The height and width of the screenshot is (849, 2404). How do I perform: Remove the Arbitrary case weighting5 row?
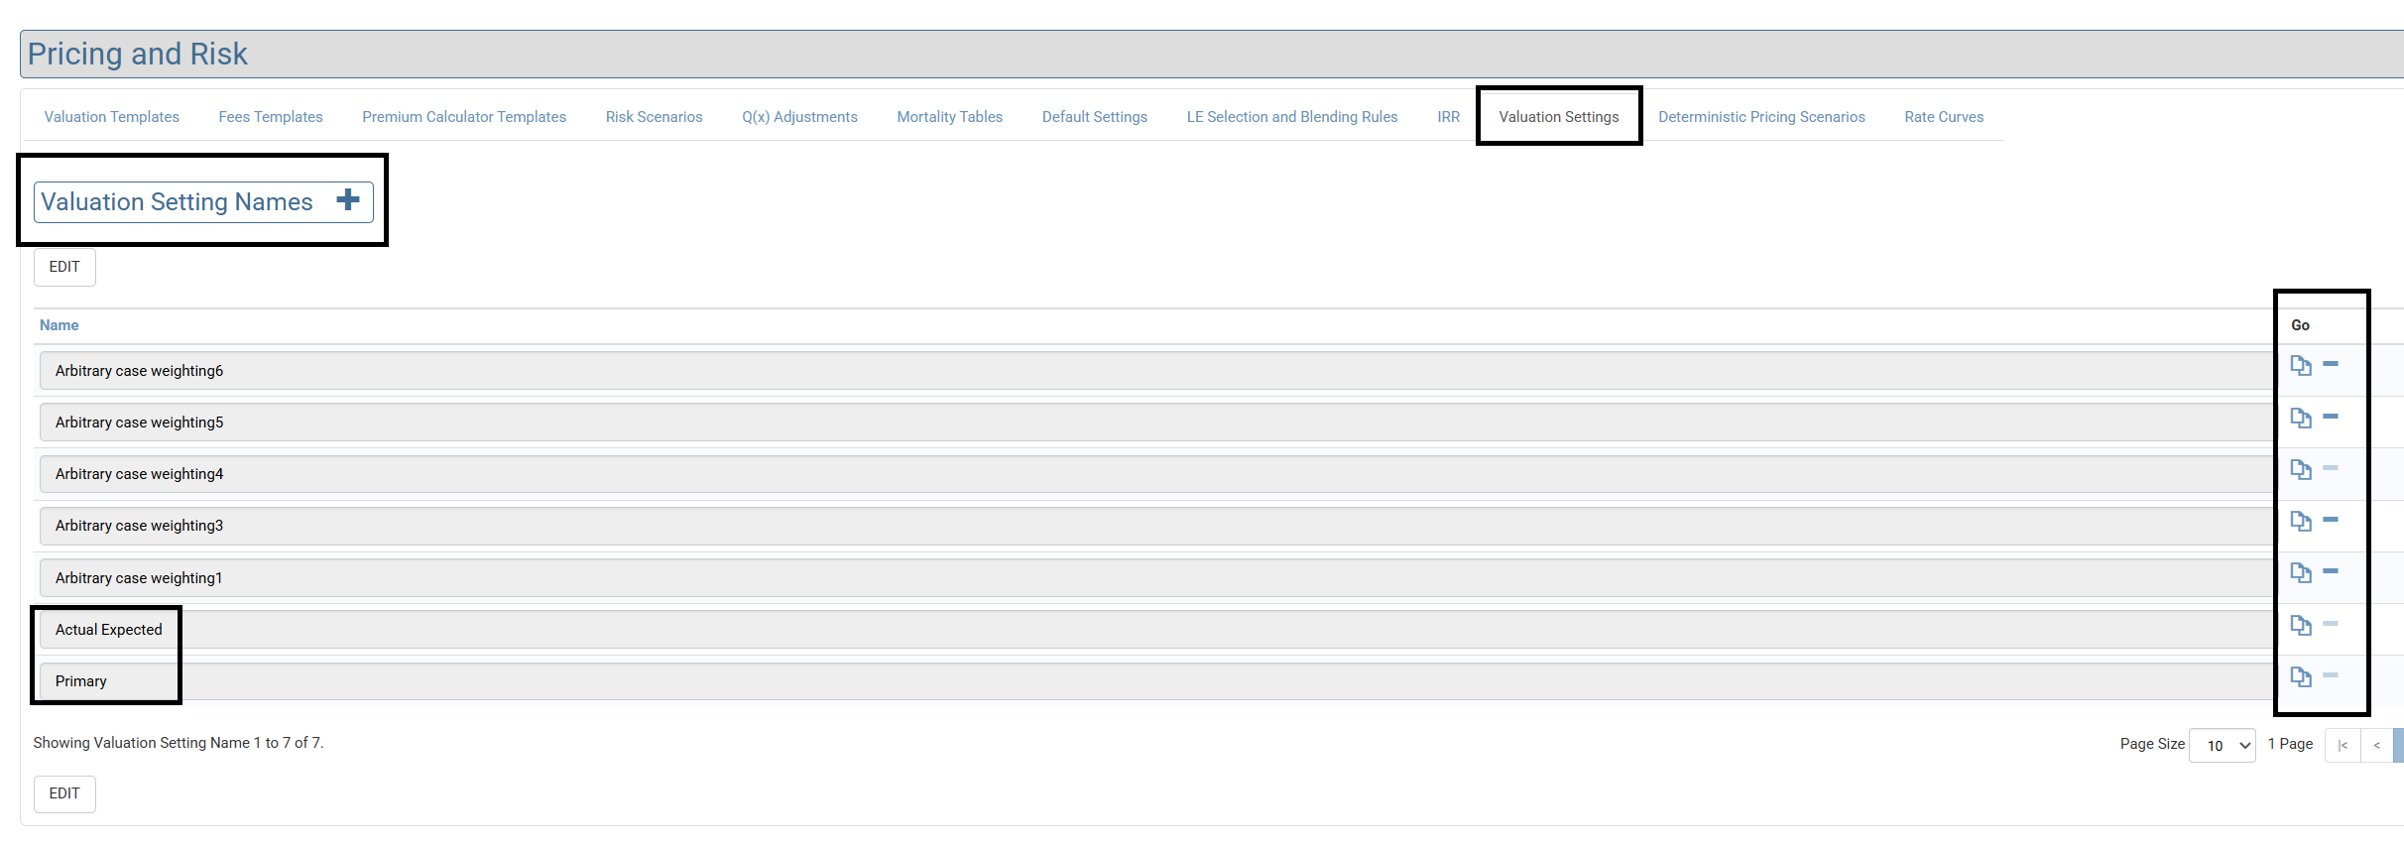tap(2331, 417)
